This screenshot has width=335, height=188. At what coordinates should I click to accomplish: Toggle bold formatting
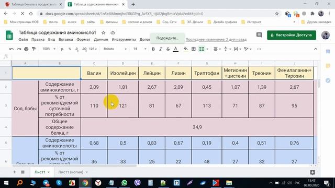[x=153, y=49]
